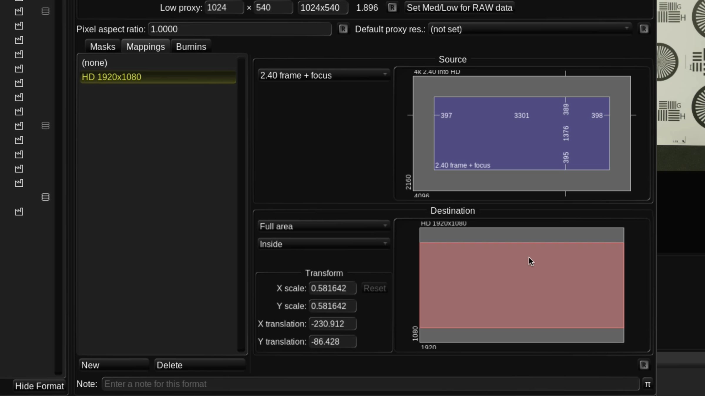Click the X scale input field
Screen dimensions: 705x396
click(332, 288)
